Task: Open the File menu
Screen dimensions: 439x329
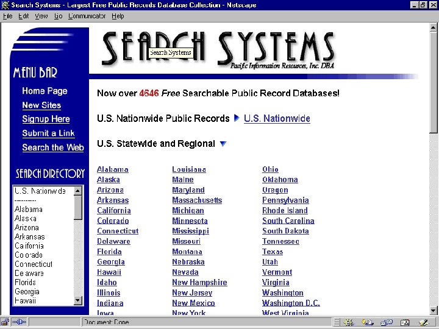Action: (7, 16)
